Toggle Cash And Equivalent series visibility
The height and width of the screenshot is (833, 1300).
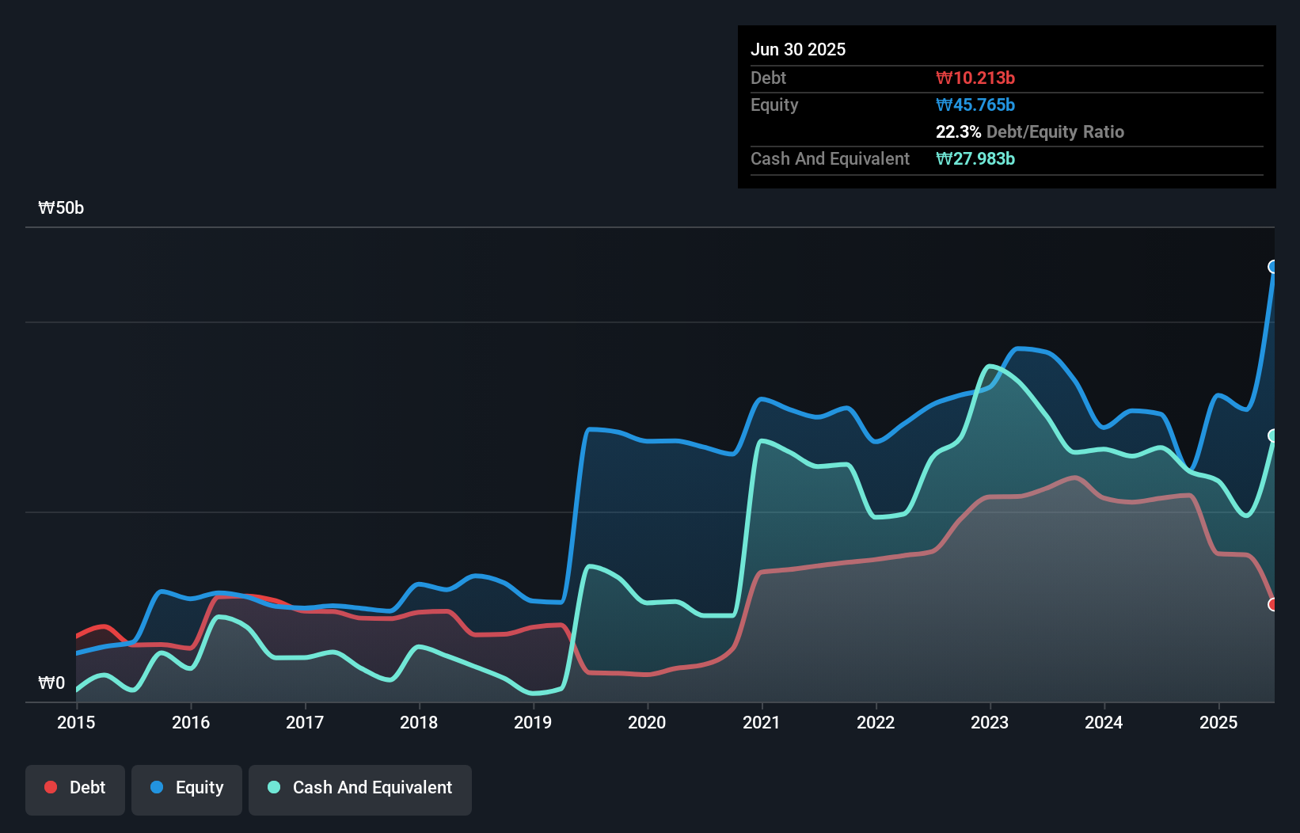(x=360, y=787)
